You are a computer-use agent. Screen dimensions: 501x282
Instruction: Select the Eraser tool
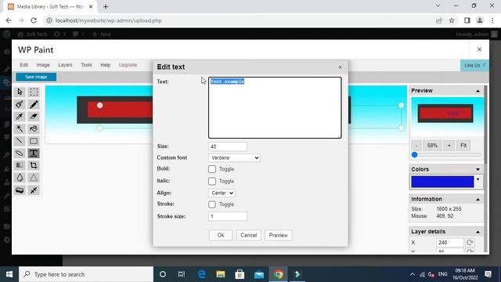tap(34, 117)
